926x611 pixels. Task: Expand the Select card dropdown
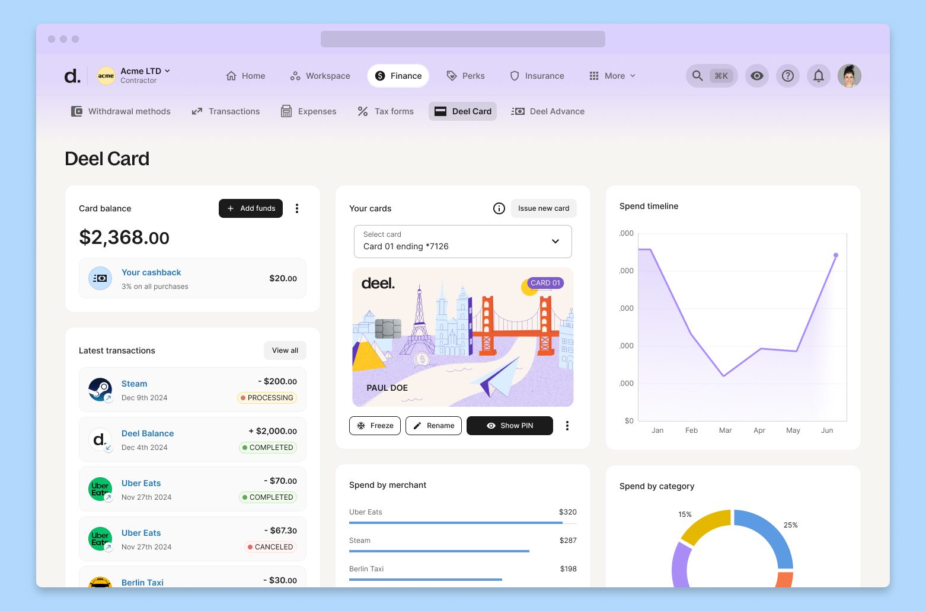click(462, 242)
